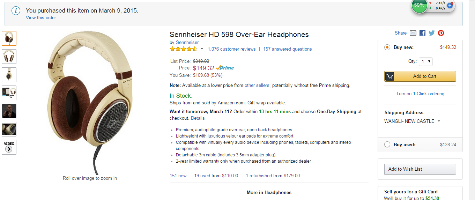This screenshot has width=475, height=200.
Task: Click the Add to Cart button
Action: 420,76
